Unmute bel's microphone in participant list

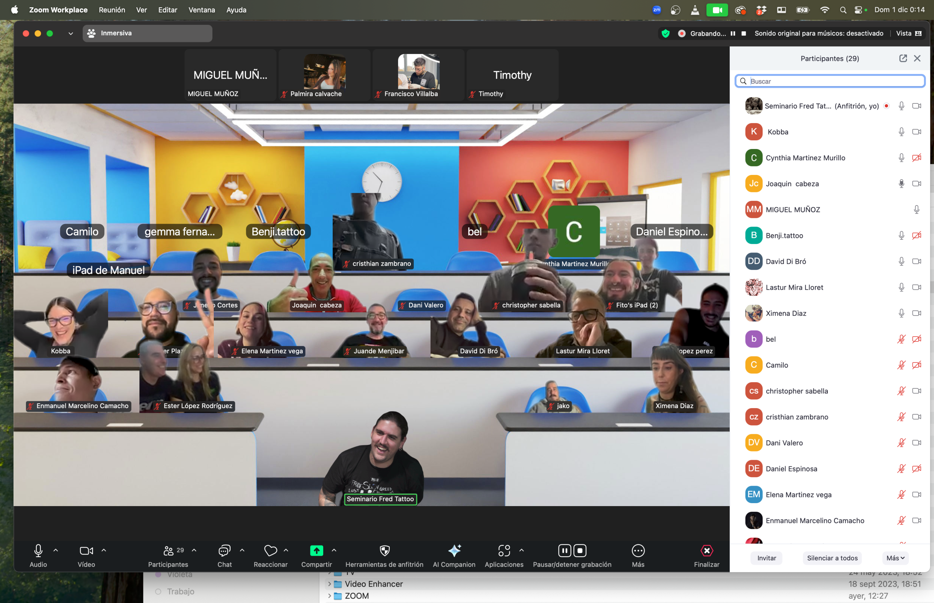point(901,339)
